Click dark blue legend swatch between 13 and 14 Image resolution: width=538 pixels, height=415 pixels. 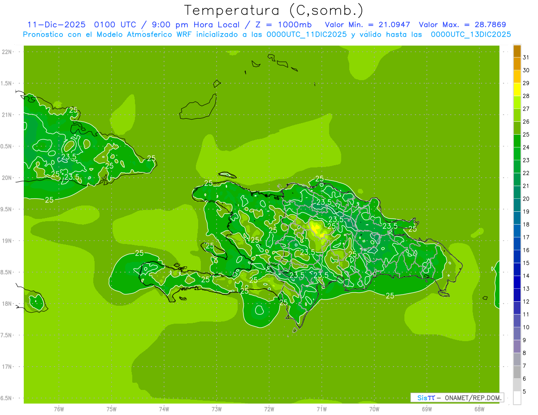pos(517,282)
